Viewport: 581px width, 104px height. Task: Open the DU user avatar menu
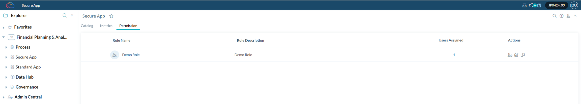tap(574, 5)
